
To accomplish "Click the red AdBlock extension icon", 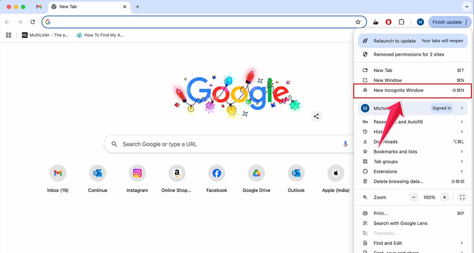I will coord(388,22).
